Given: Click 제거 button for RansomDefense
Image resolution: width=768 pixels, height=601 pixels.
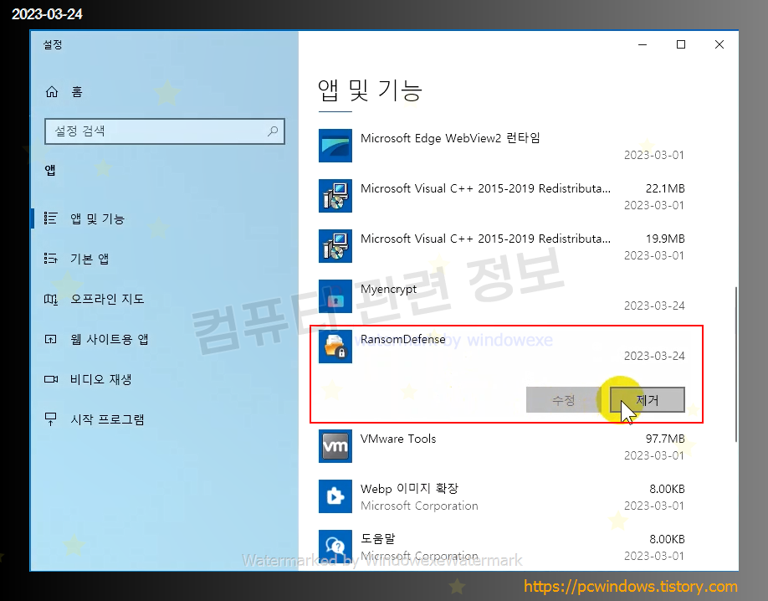Looking at the screenshot, I should [x=647, y=399].
